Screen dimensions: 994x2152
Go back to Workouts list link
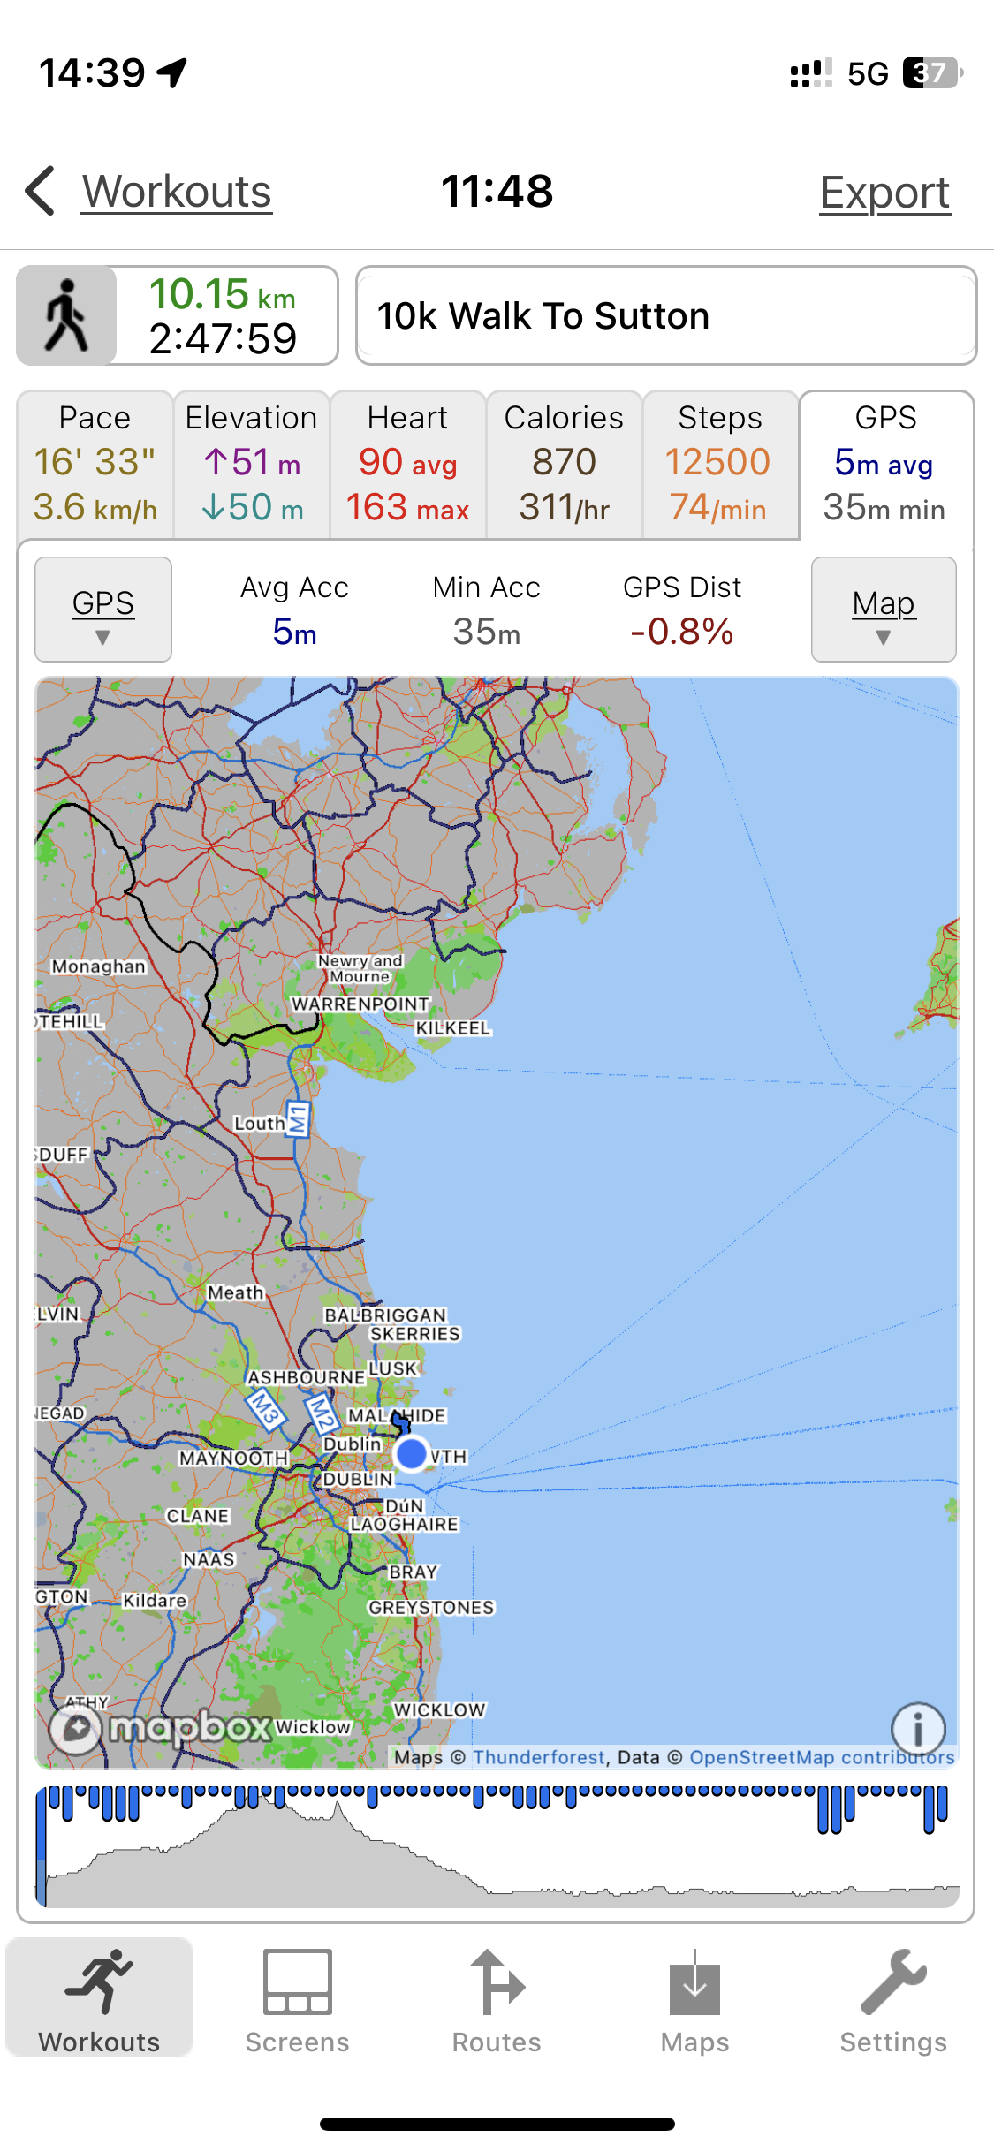[x=177, y=192]
